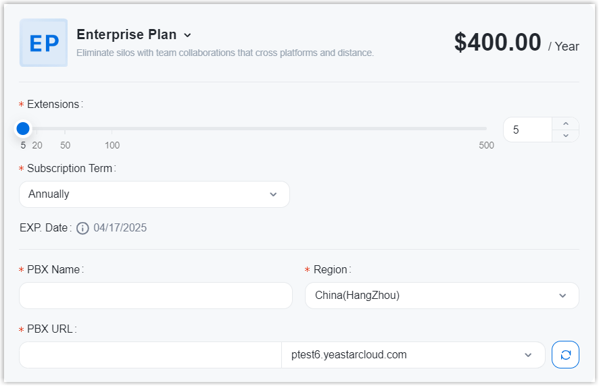Increase Extensions with the up arrow
Screen dimensions: 599x386
(566, 123)
